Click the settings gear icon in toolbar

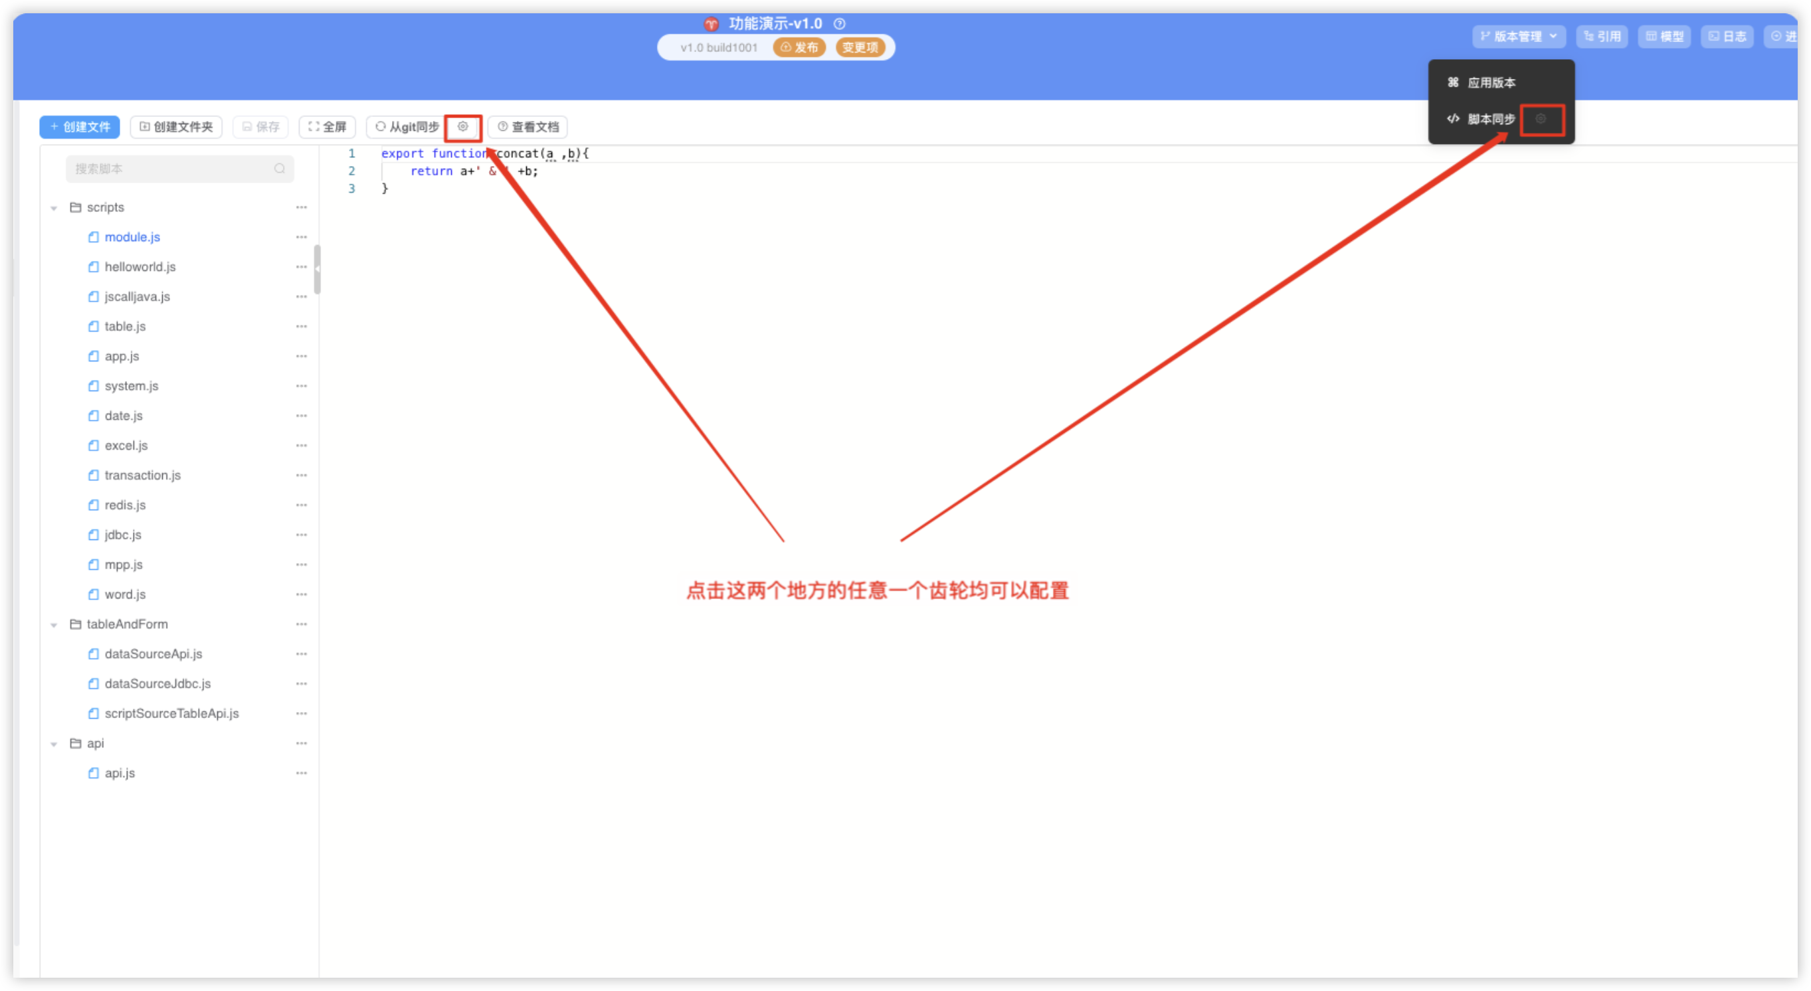click(464, 127)
